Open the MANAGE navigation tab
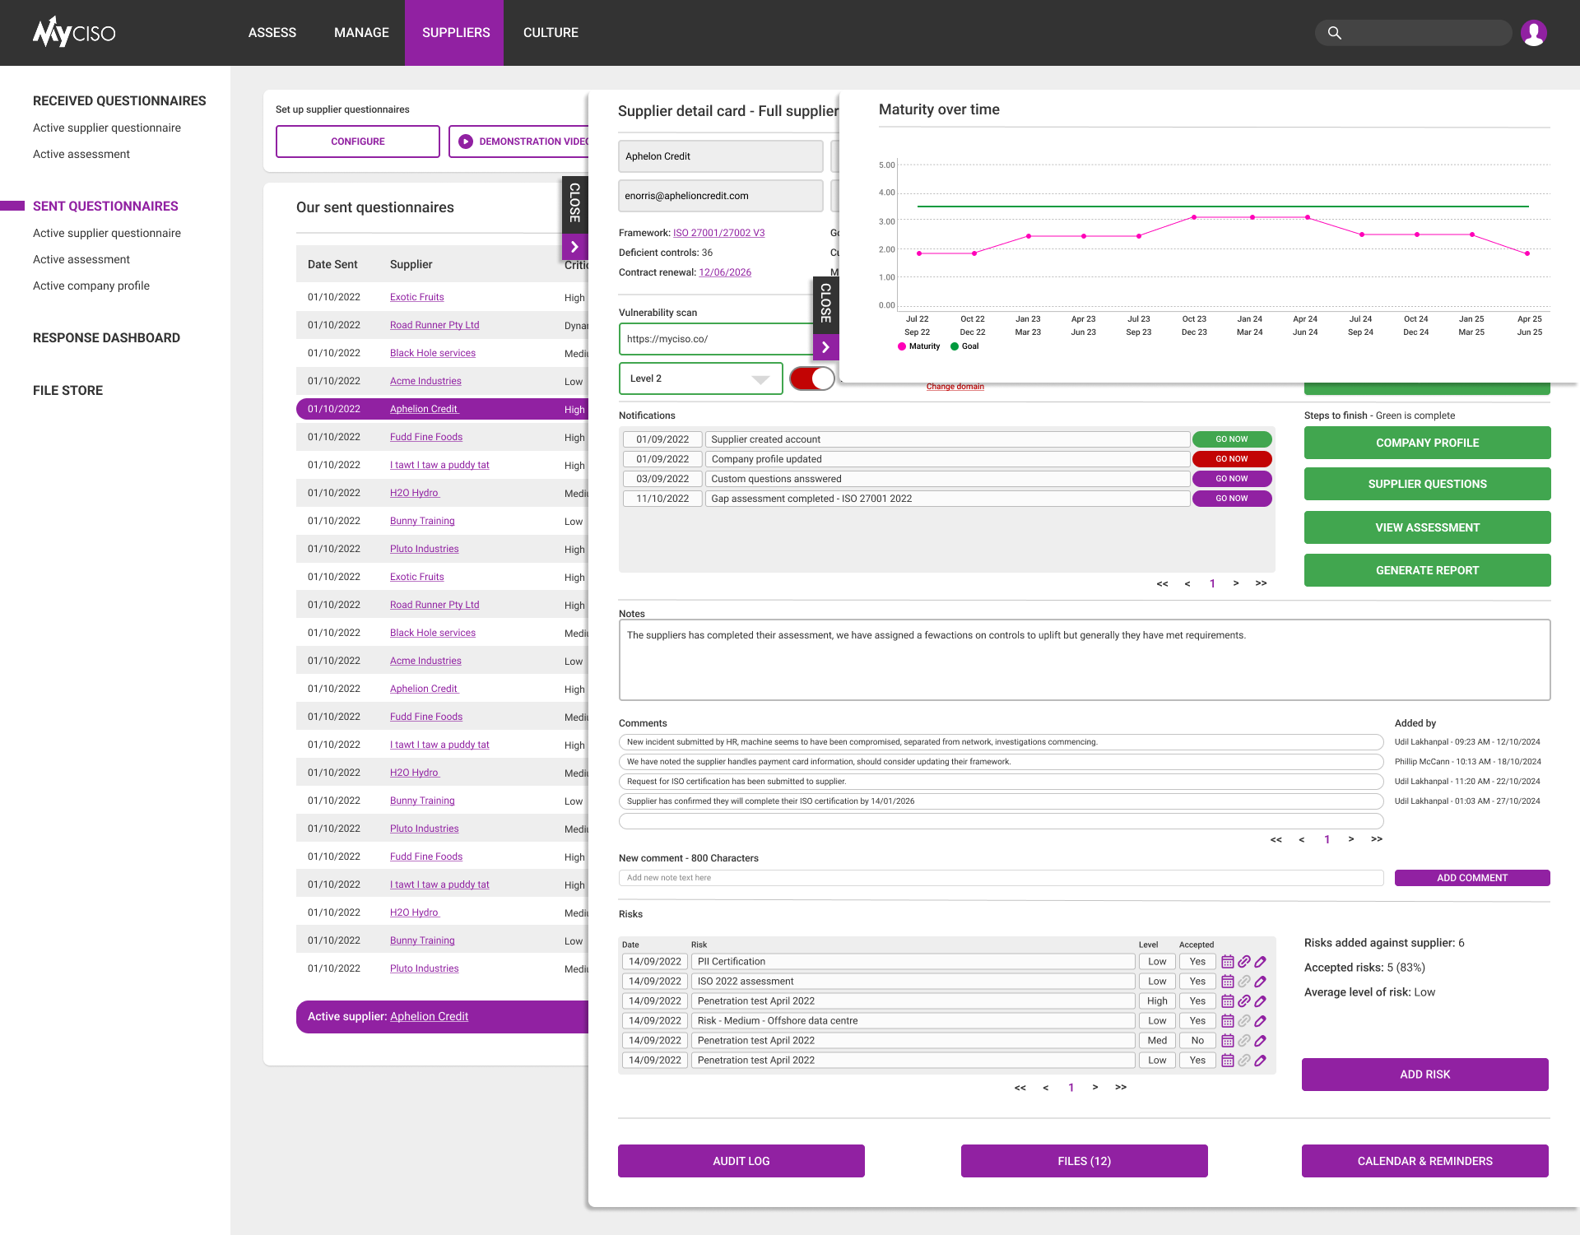This screenshot has height=1235, width=1580. [361, 33]
